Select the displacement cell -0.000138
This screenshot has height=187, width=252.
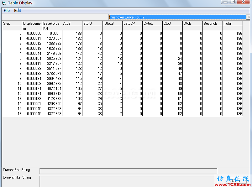tap(32, 73)
